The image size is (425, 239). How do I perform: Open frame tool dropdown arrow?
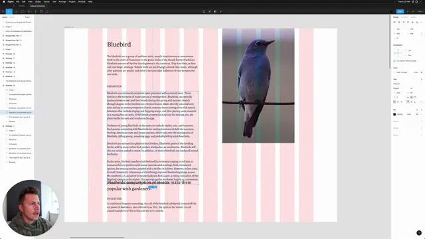[x=18, y=12]
